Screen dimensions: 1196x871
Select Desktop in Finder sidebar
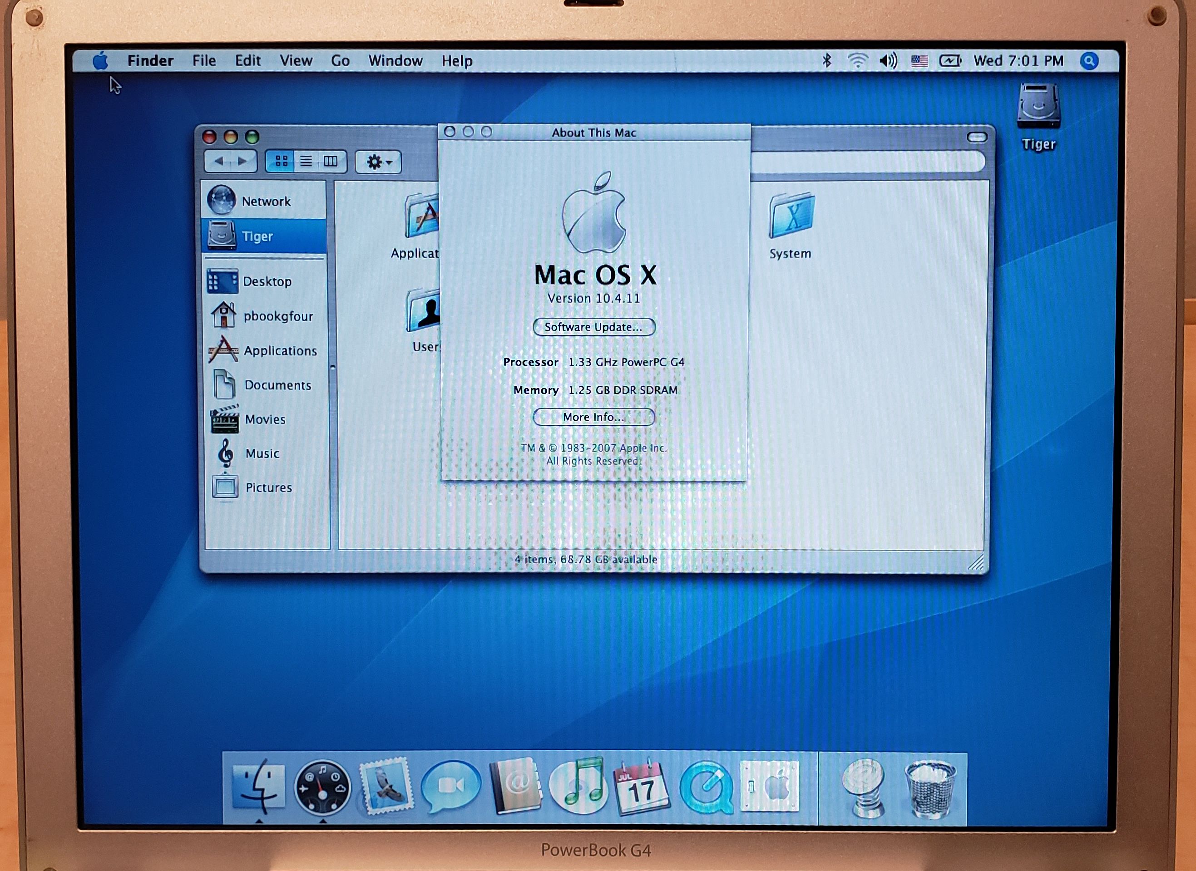[x=264, y=281]
